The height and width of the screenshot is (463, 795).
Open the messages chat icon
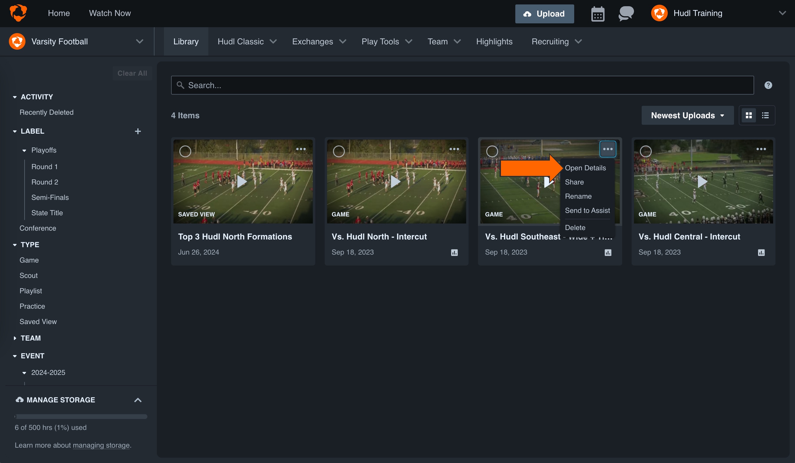pyautogui.click(x=626, y=14)
